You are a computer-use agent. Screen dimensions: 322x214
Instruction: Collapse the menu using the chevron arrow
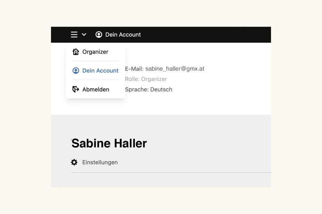(84, 35)
